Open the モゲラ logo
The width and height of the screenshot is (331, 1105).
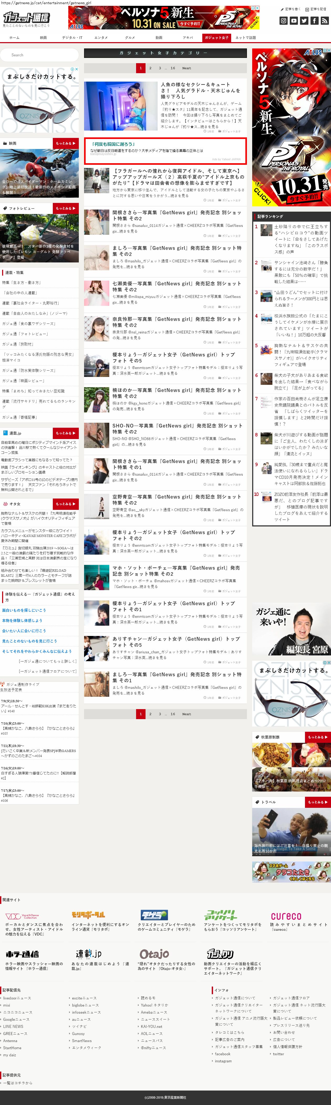pos(154,914)
